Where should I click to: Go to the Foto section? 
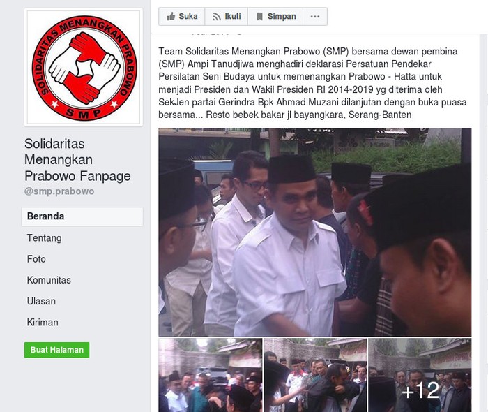[36, 259]
